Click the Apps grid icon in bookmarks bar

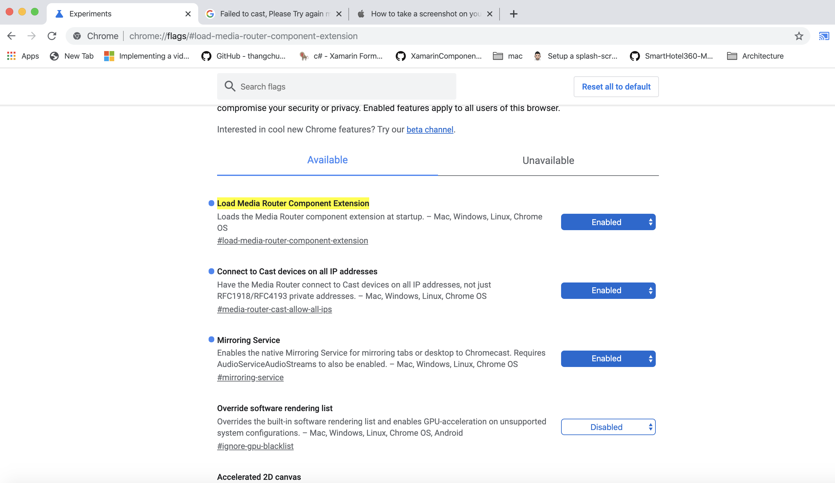point(11,56)
